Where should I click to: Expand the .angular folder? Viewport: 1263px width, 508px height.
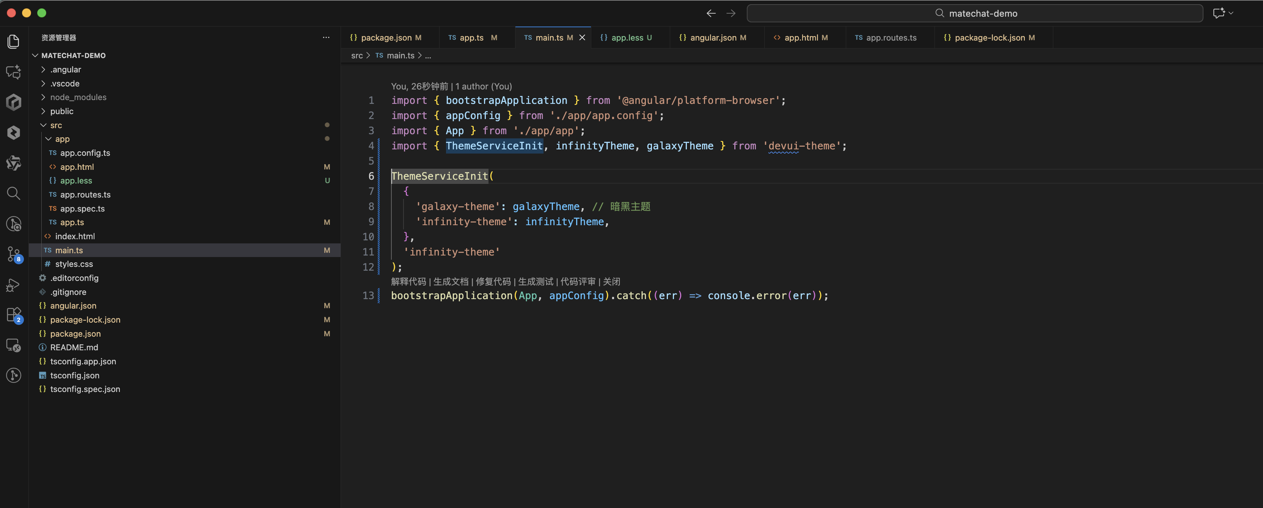65,69
